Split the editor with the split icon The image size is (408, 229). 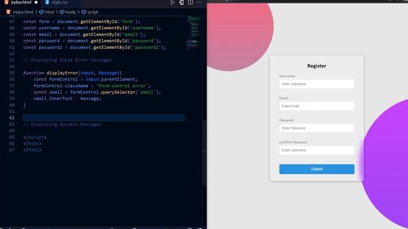[191, 3]
